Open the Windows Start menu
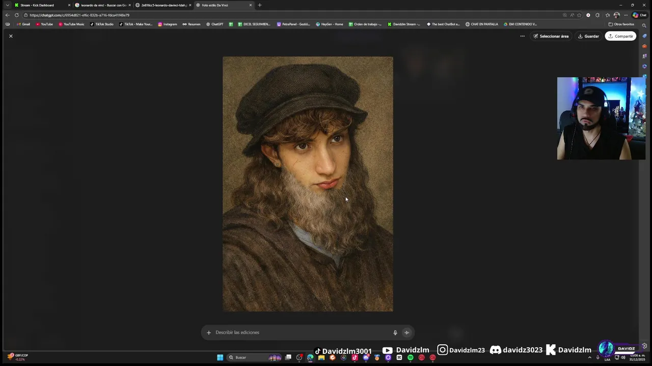Viewport: 652px width, 366px height. 220,357
